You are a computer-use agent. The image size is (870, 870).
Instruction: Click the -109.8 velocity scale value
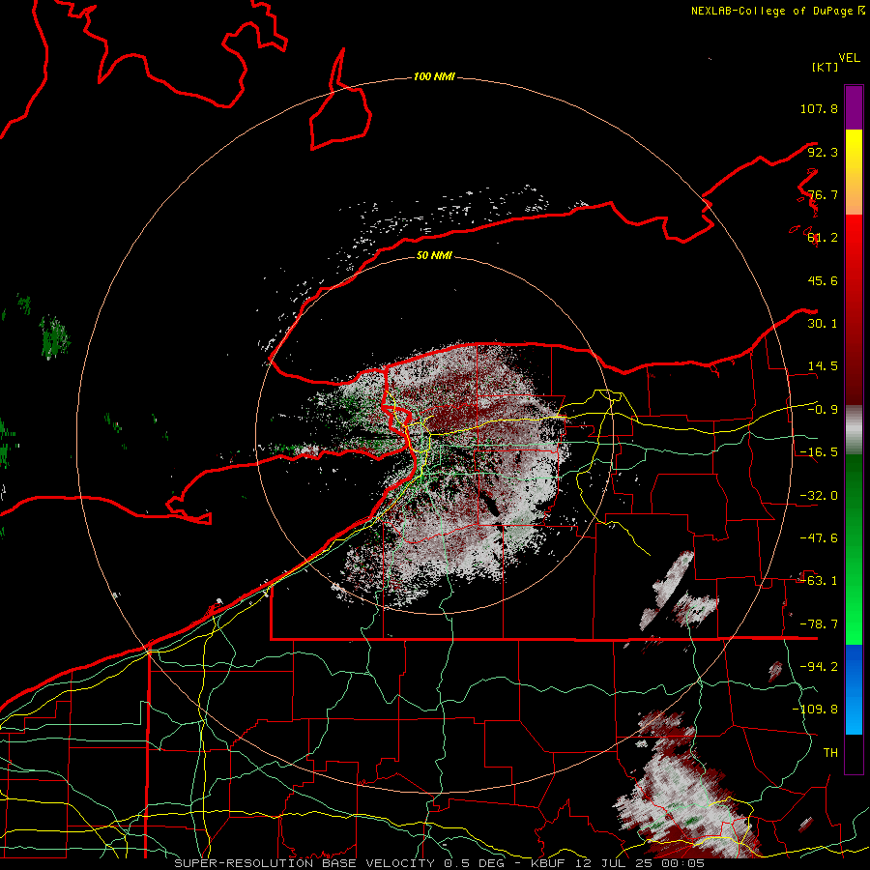click(x=815, y=710)
